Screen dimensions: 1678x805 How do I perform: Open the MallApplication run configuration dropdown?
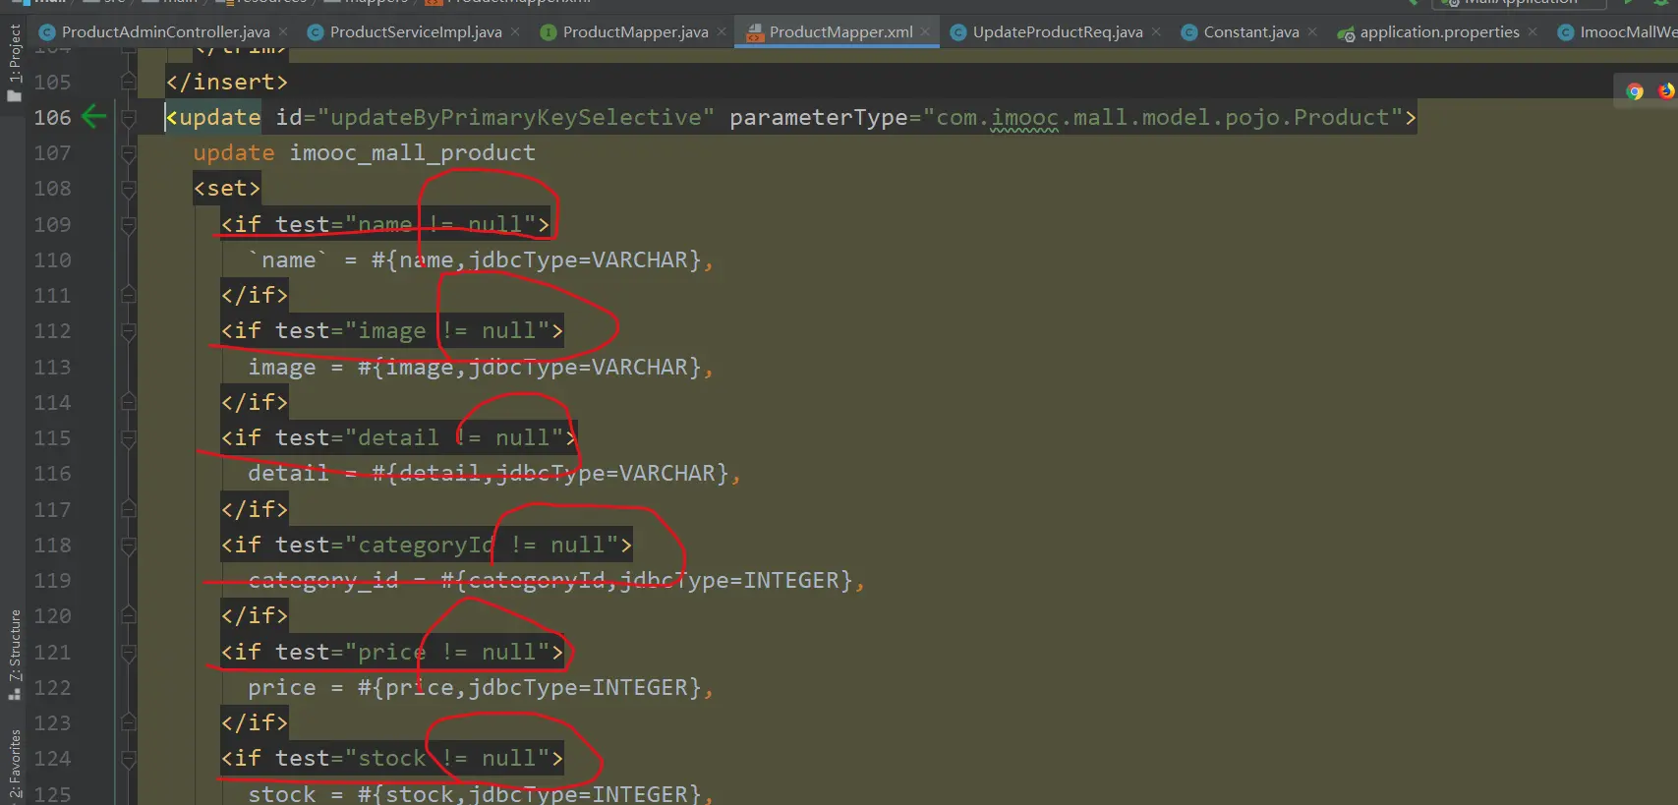pos(1519,4)
